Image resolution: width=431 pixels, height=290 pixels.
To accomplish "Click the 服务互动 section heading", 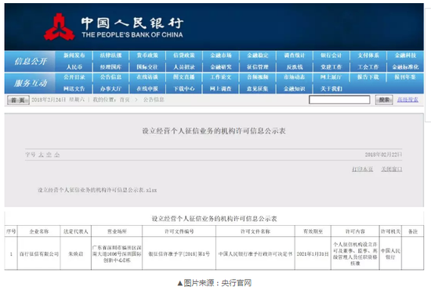I will (31, 84).
